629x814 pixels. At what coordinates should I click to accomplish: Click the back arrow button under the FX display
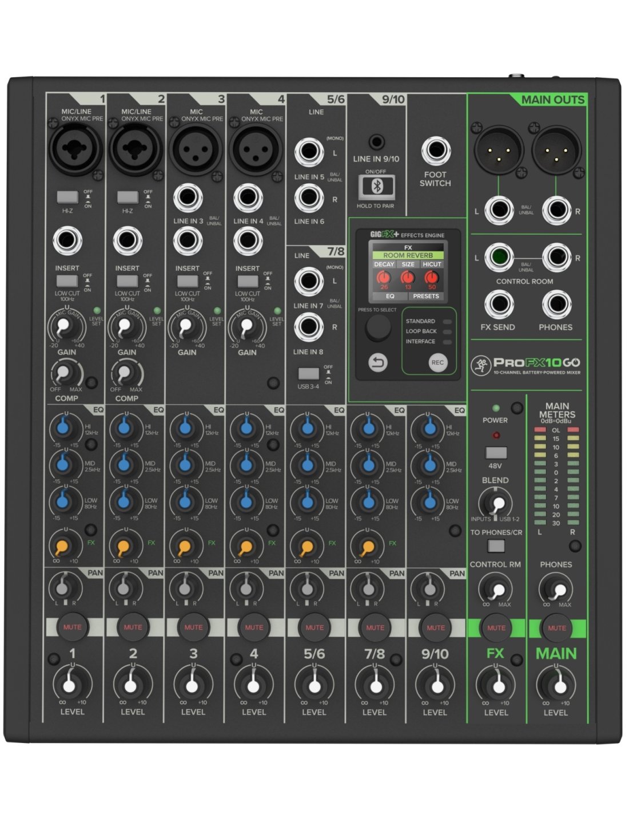click(377, 362)
